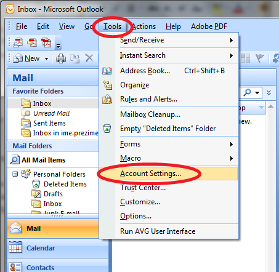Open the Help menu
Image resolution: width=279 pixels, height=272 pixels.
click(173, 26)
